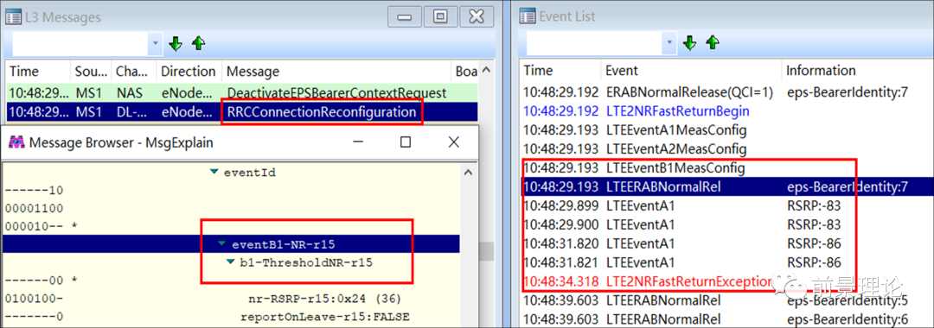Select the LTE2NRFastReturnException event
This screenshot has height=328, width=934.
pyautogui.click(x=726, y=281)
